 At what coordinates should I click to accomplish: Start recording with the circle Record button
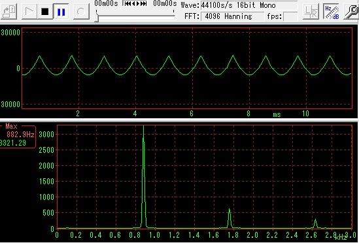[81, 12]
